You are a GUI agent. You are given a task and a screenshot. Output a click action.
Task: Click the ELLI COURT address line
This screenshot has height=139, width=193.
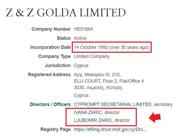(x=109, y=81)
